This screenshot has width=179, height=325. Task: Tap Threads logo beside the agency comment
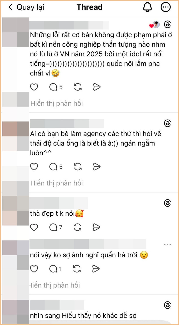[167, 123]
